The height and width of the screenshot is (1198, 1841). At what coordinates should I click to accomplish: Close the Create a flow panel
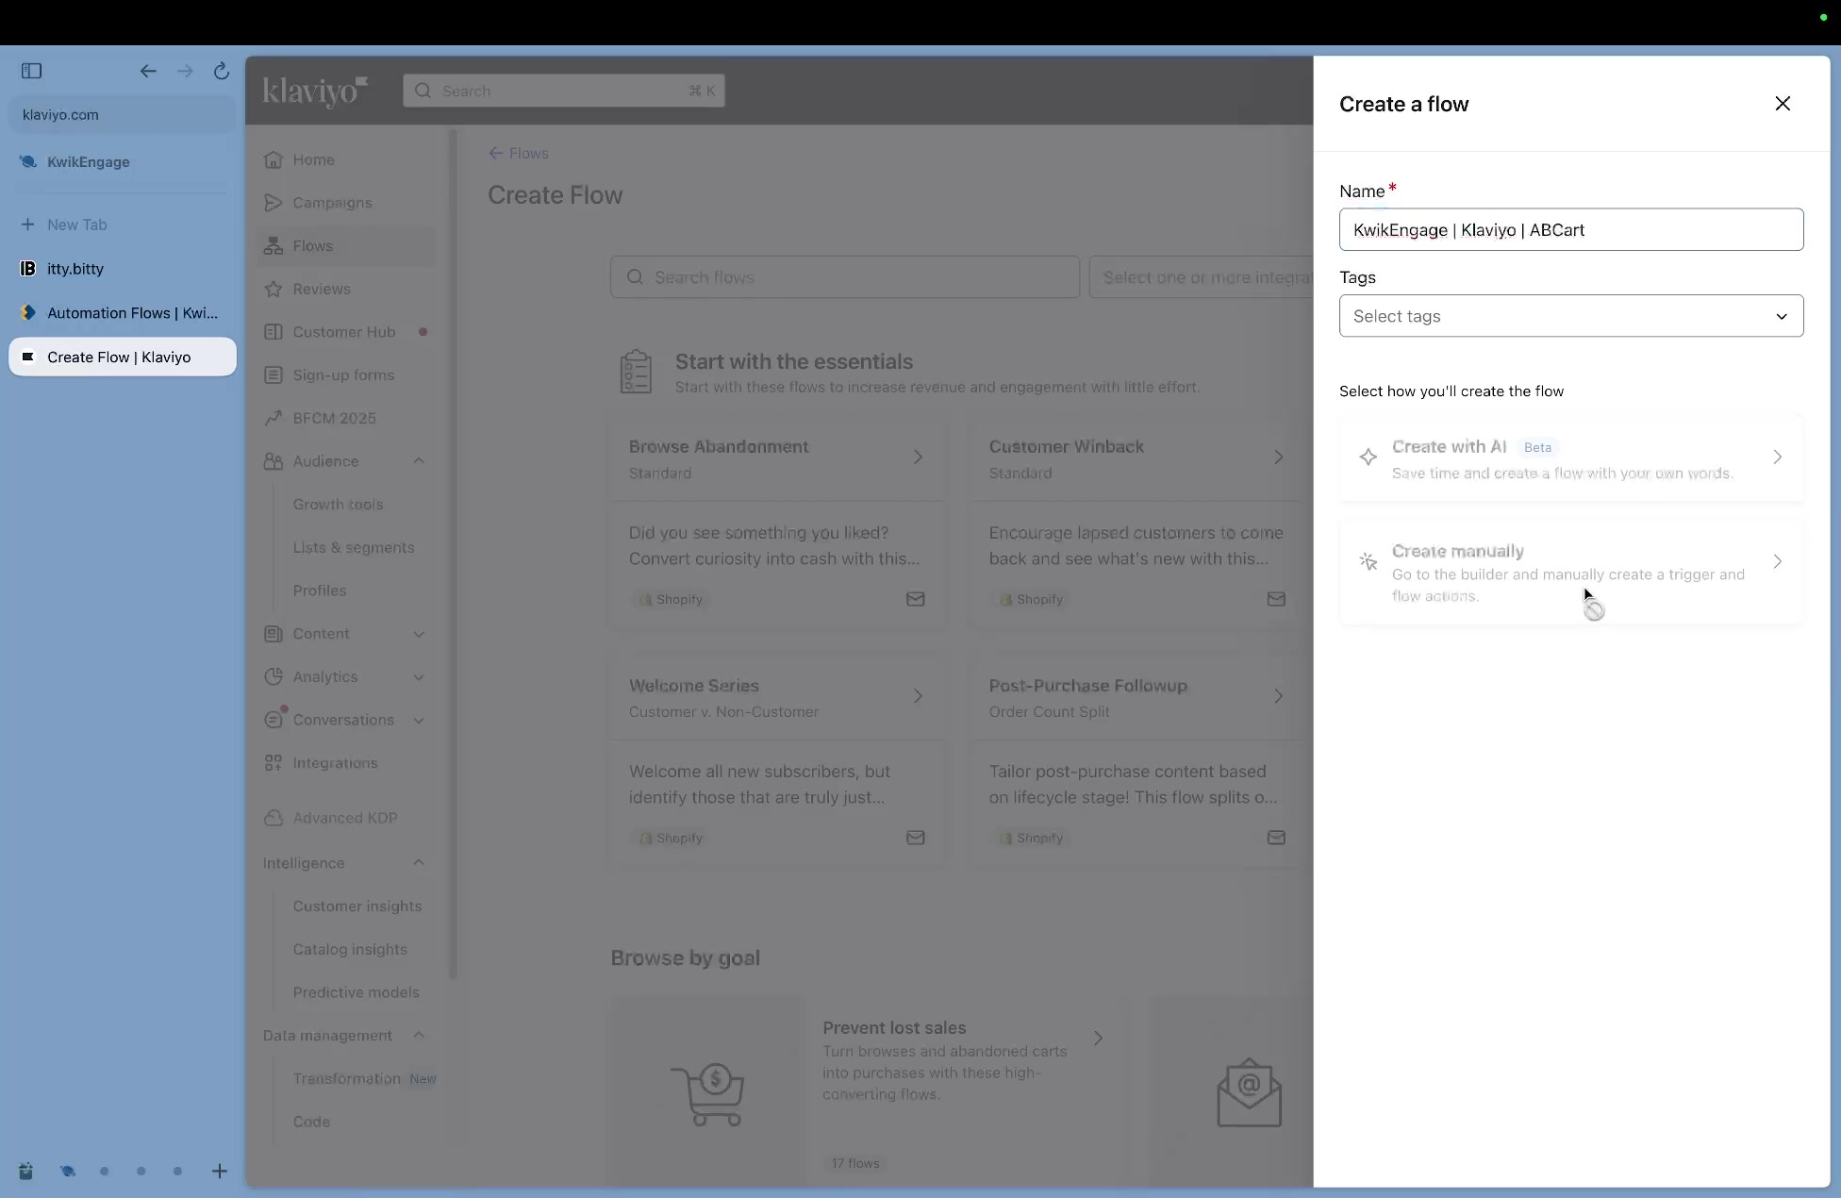(x=1782, y=104)
